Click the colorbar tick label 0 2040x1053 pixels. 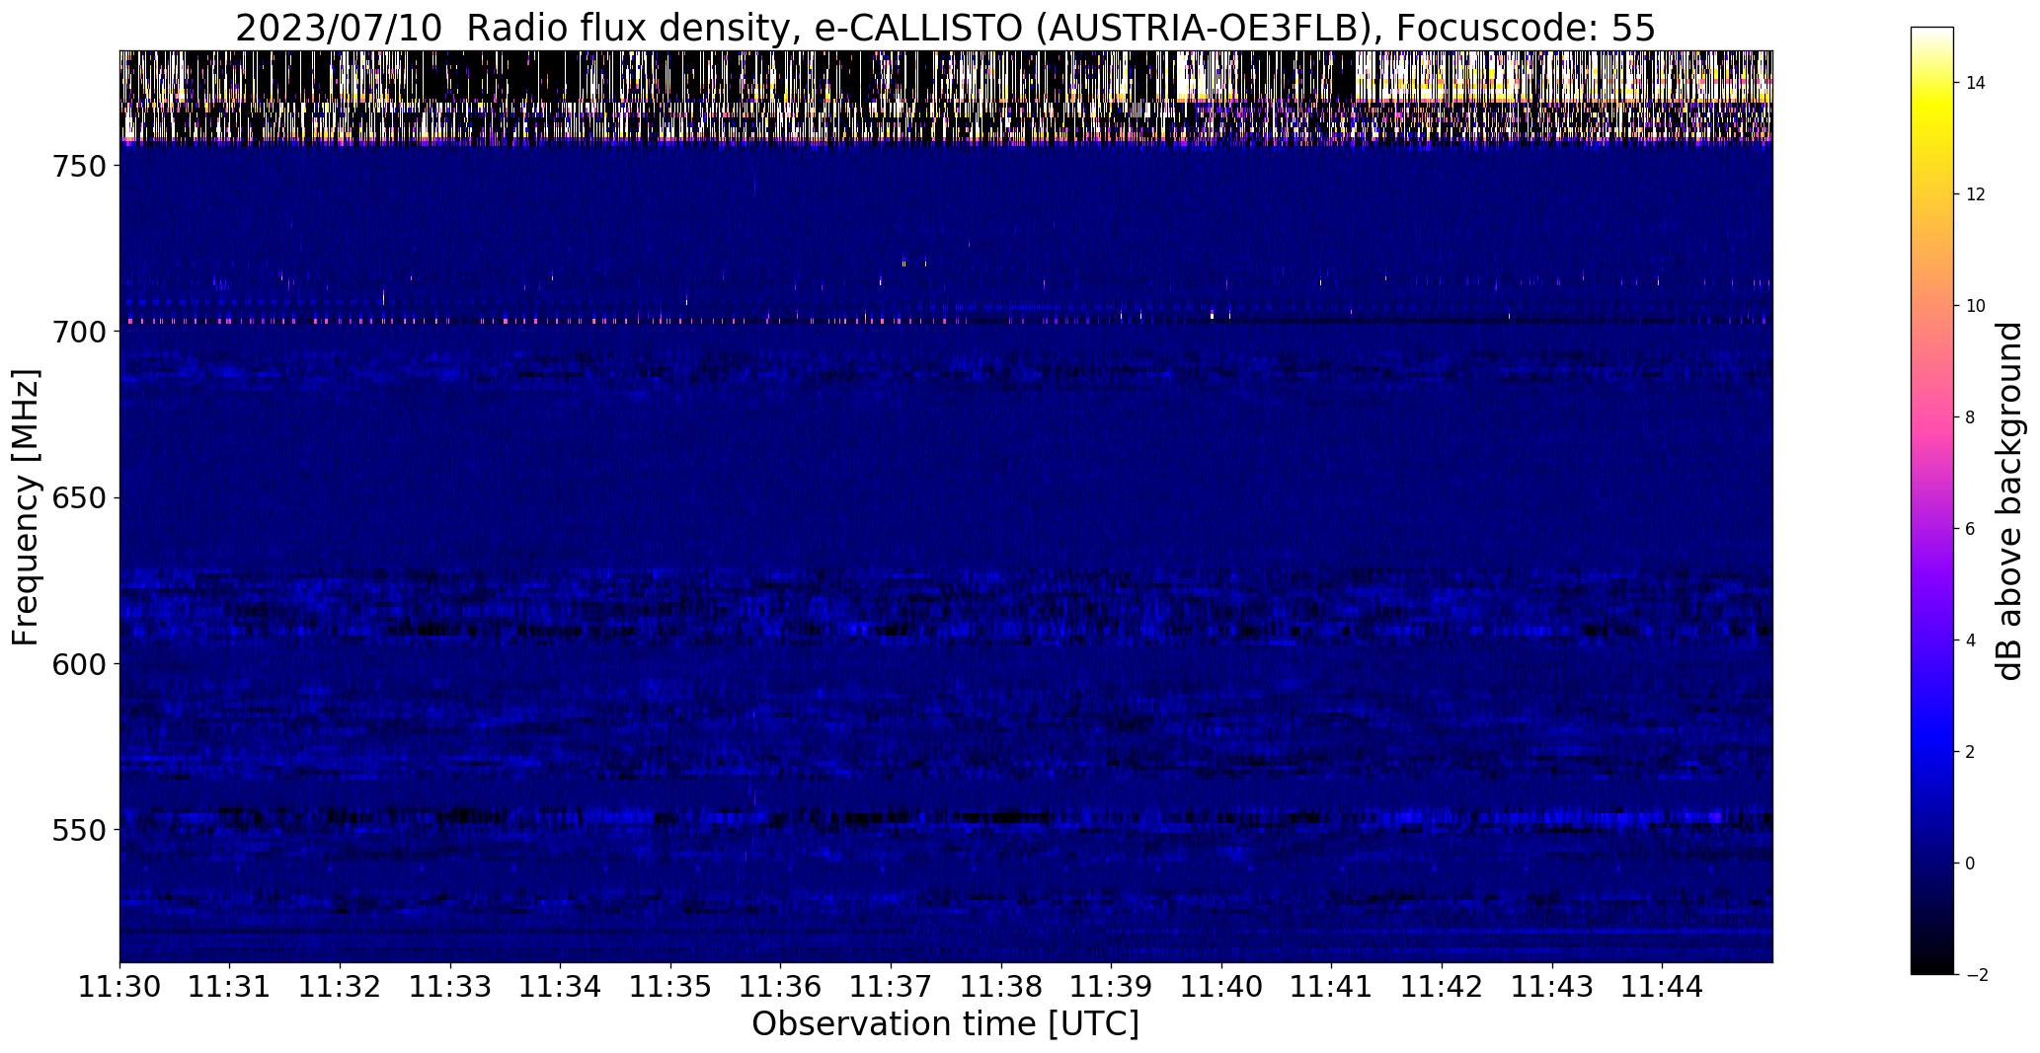pos(1971,864)
